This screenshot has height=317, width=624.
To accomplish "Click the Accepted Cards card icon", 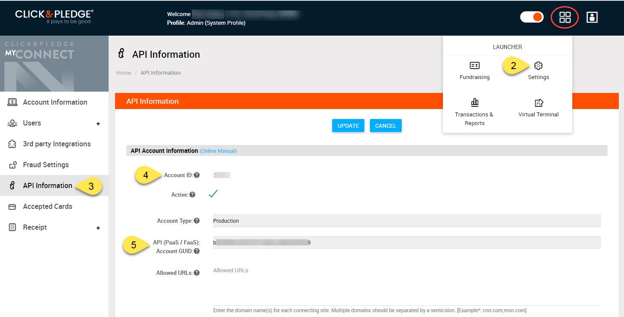I will pyautogui.click(x=12, y=207).
